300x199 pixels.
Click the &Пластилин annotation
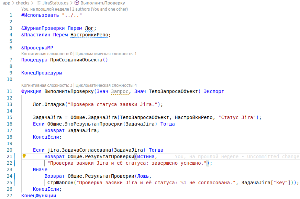coord(36,35)
